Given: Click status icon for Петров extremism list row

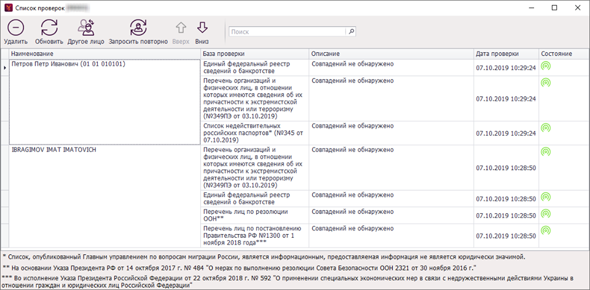Looking at the screenshot, I should pyautogui.click(x=546, y=83).
